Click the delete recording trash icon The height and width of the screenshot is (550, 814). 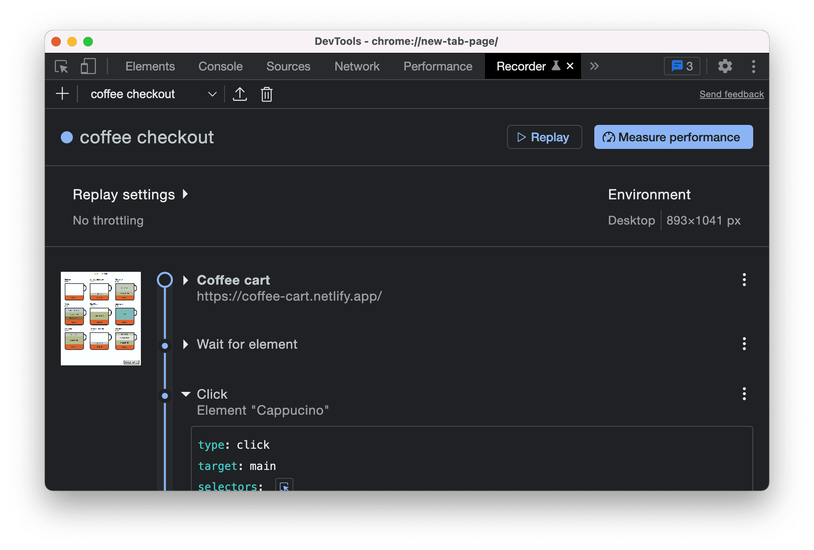point(267,94)
